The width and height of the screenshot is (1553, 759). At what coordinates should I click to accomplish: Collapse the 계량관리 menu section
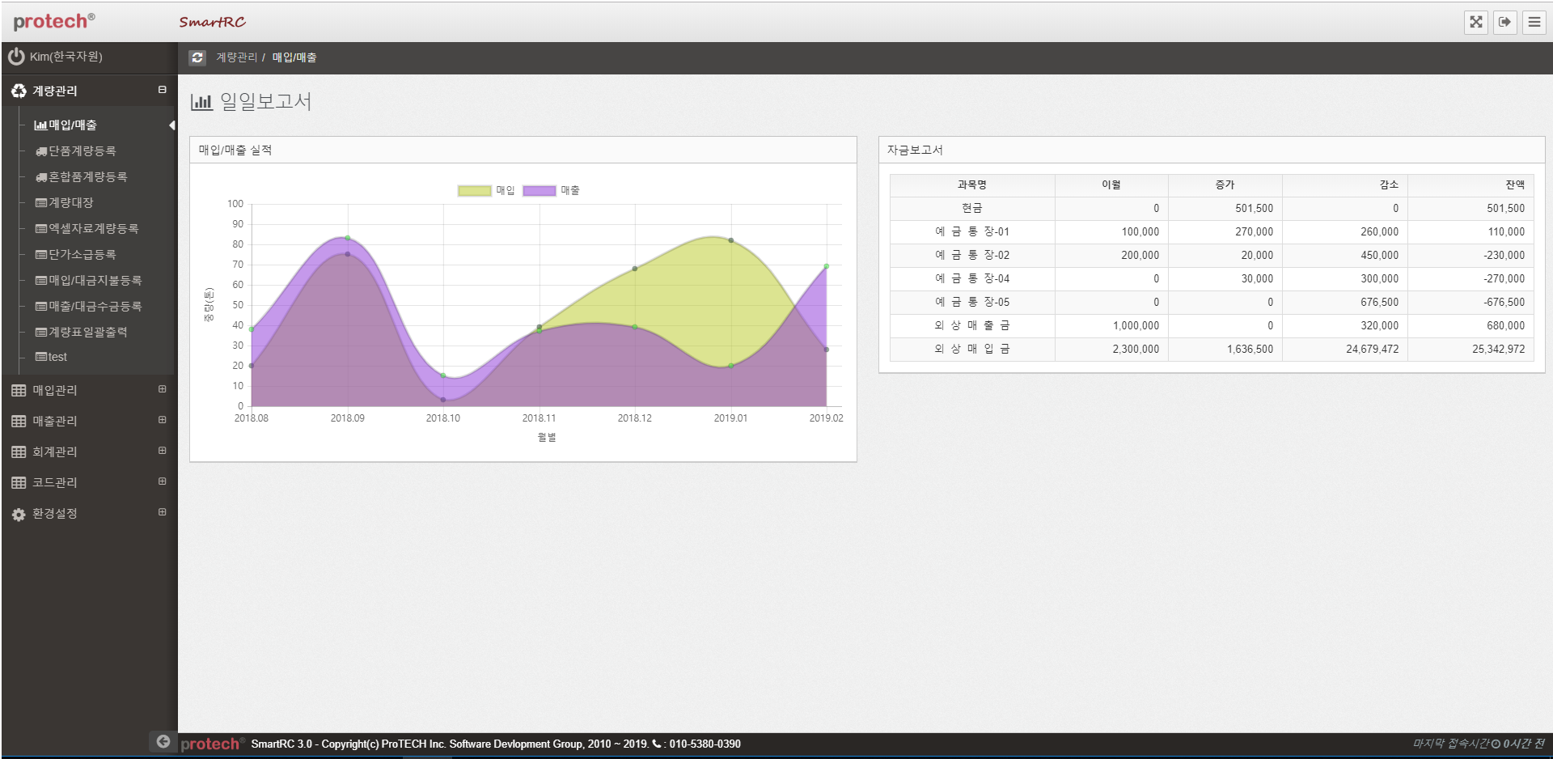(162, 90)
